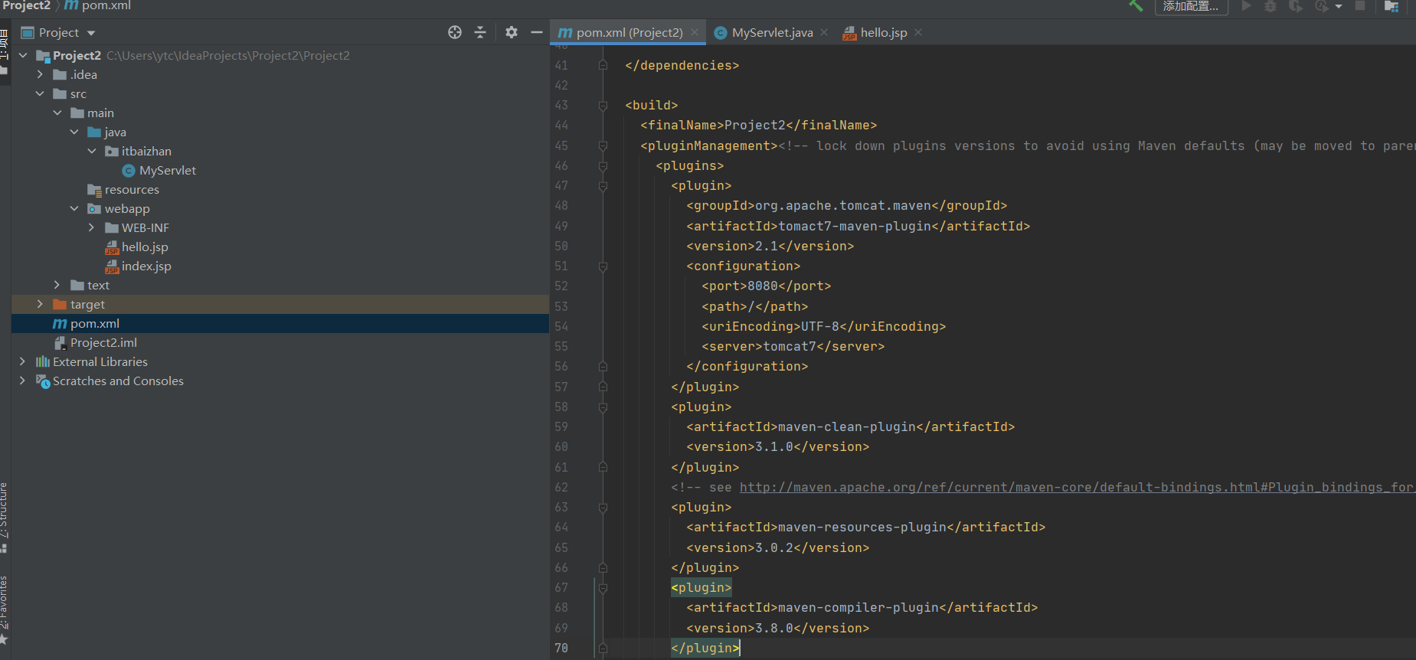Fold the plugin tag on line 67
The width and height of the screenshot is (1416, 660).
[603, 588]
